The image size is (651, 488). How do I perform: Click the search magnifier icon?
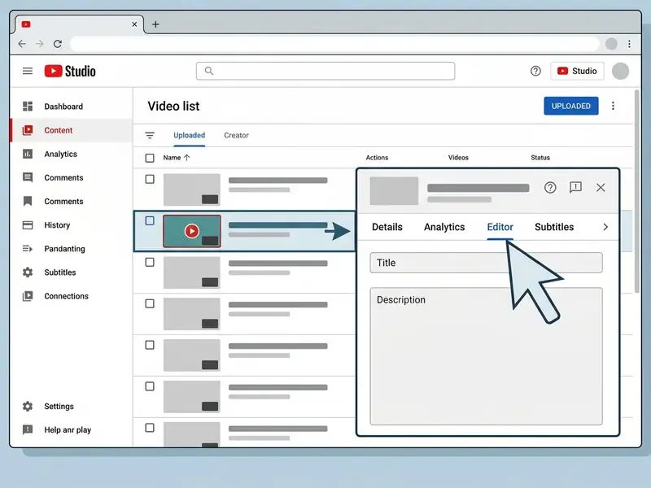click(x=209, y=71)
